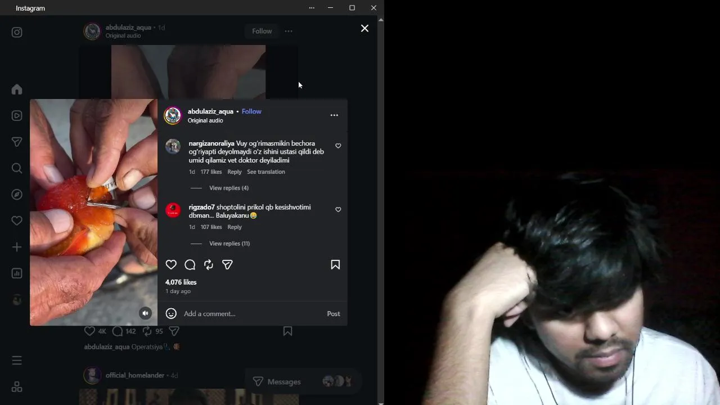Open more options next to abdulaziz_aqua
The width and height of the screenshot is (720, 405).
334,115
